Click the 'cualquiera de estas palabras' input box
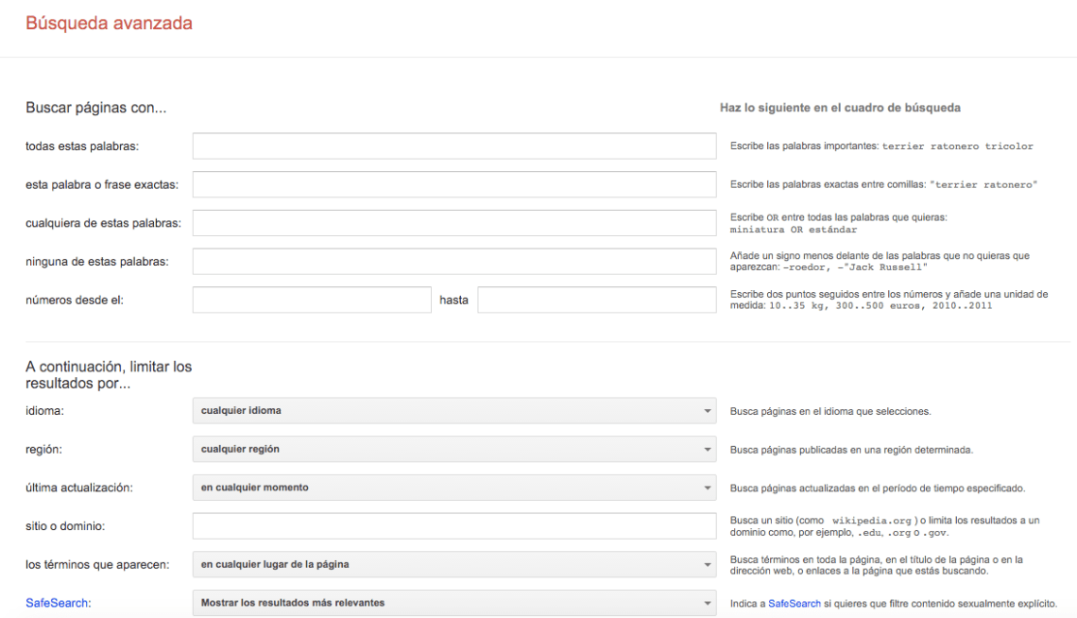 point(453,223)
